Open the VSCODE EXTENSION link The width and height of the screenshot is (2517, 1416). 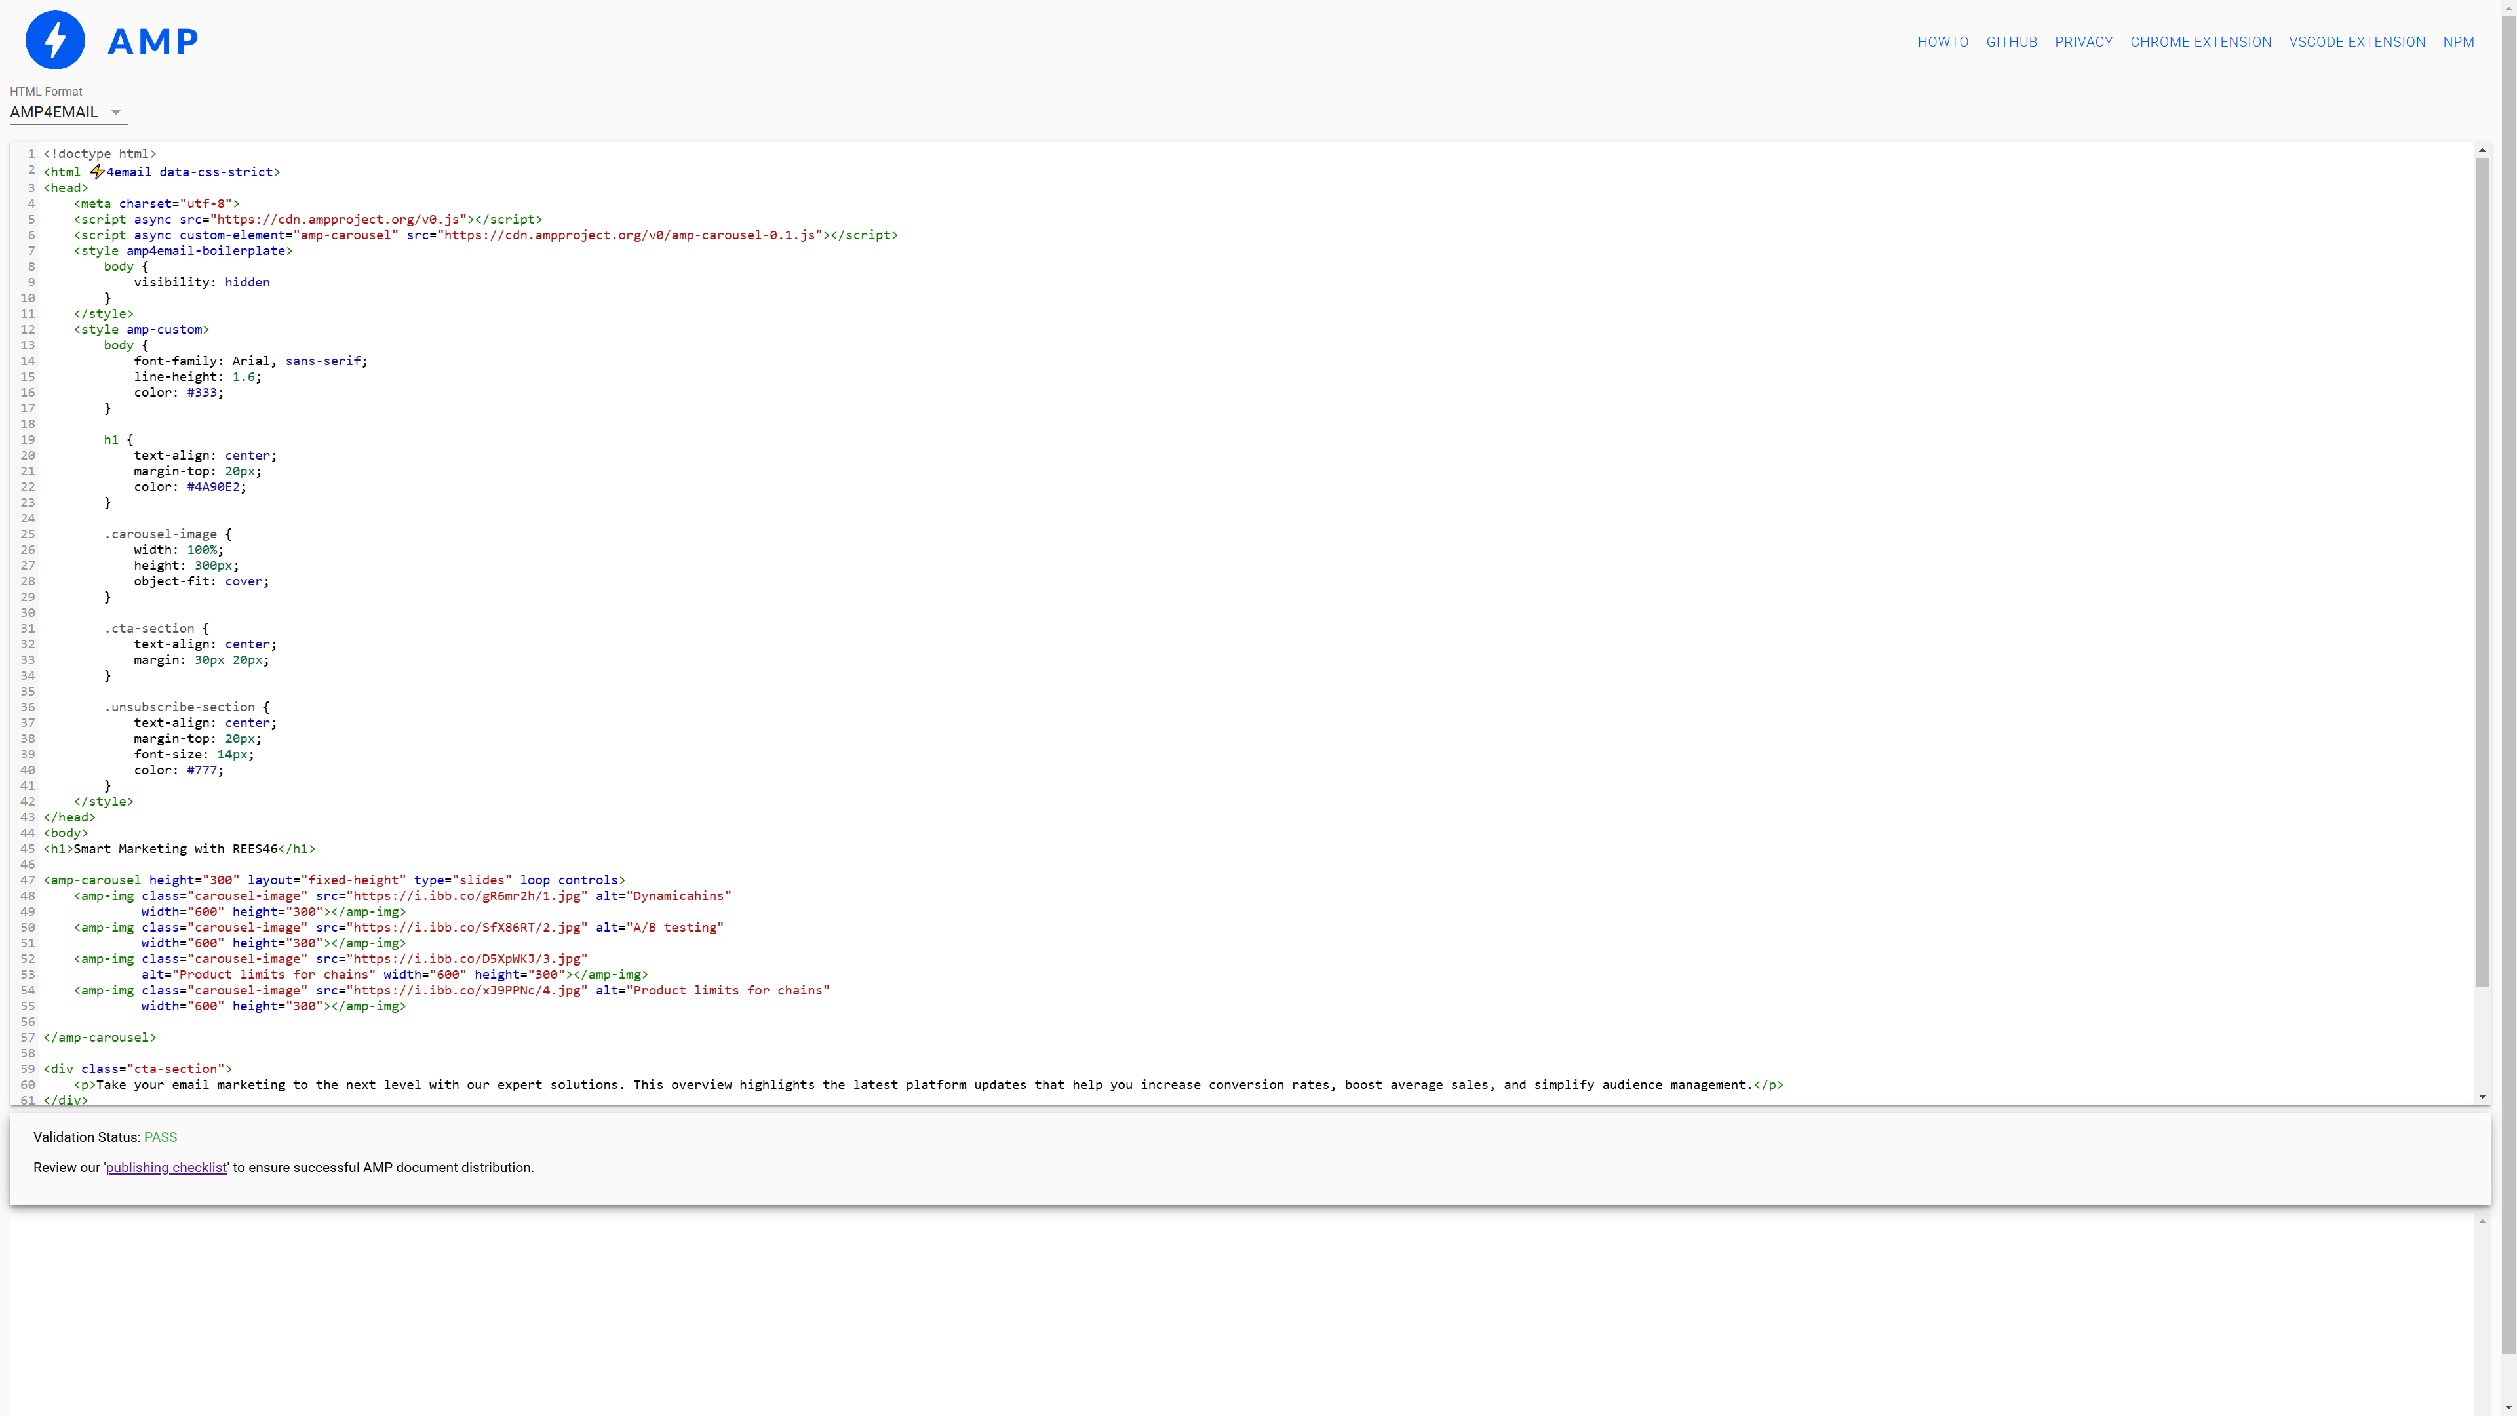pos(2357,42)
